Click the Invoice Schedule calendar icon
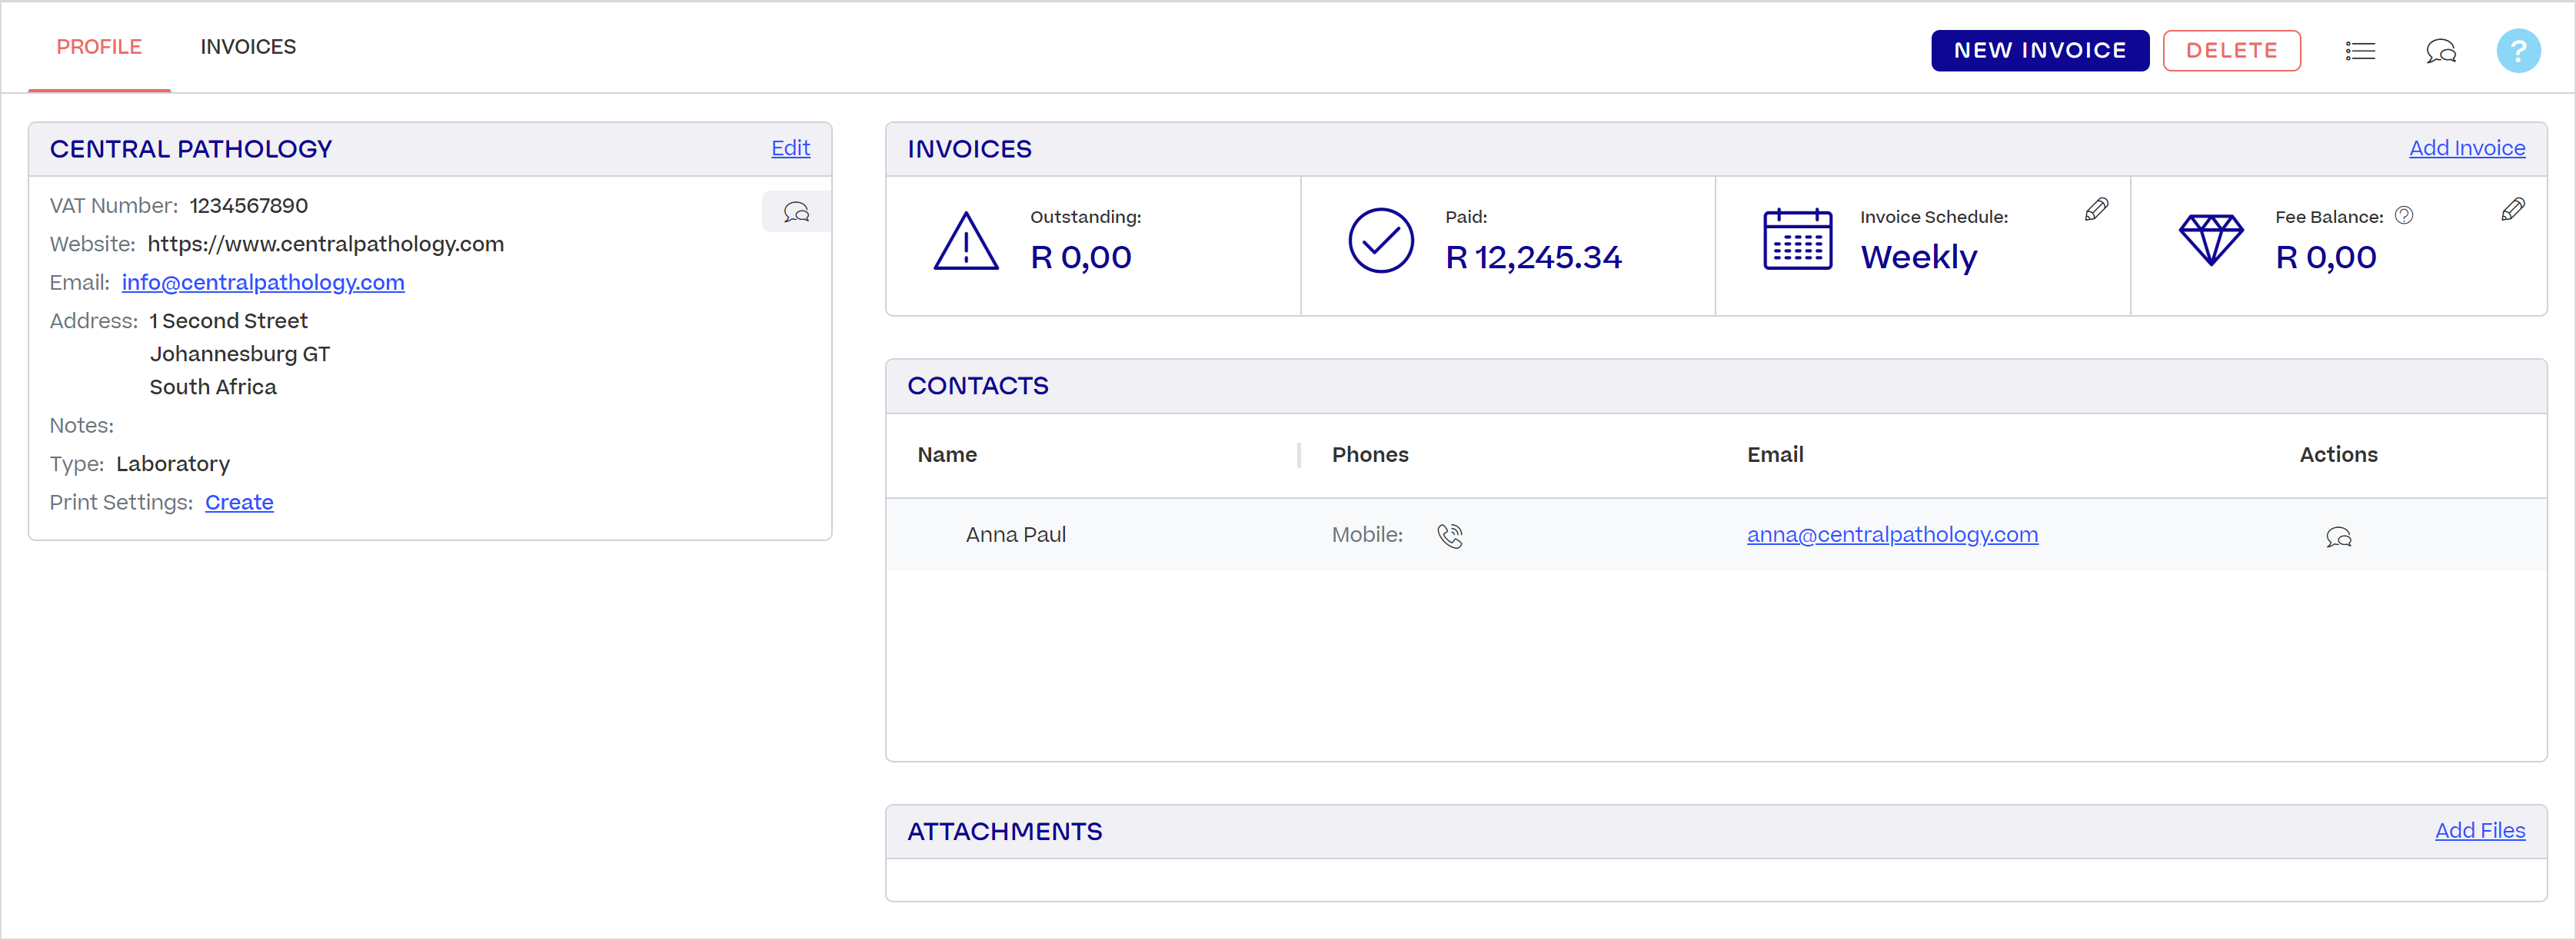This screenshot has height=940, width=2576. (x=1797, y=240)
